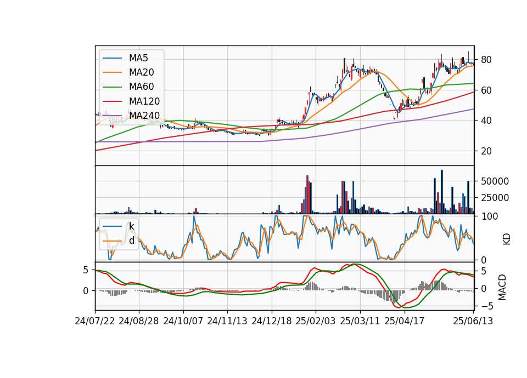Click the 25/06/13 date tick label
This screenshot has width=527, height=378.
(x=473, y=321)
